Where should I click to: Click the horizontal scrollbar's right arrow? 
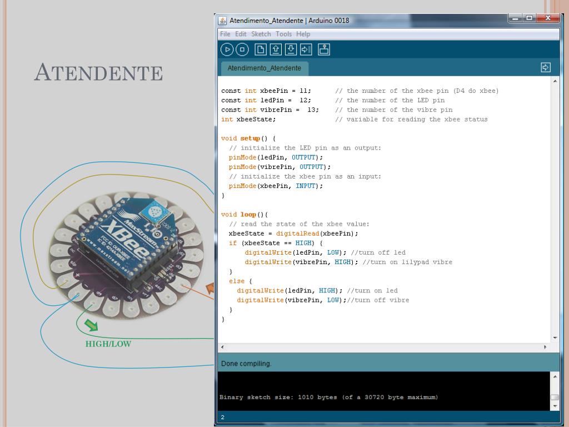(x=545, y=347)
